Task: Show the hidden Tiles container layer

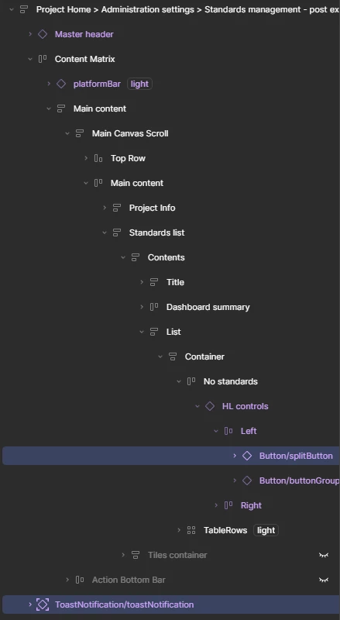Action: pos(324,555)
